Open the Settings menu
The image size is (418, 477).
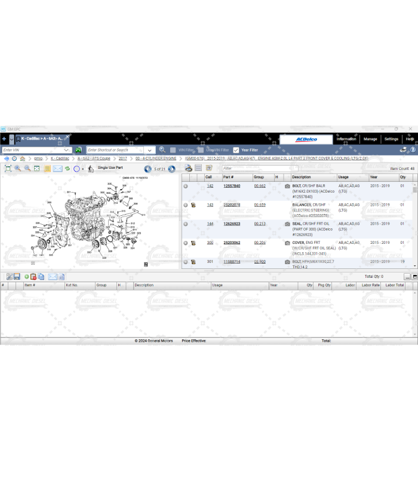[391, 139]
